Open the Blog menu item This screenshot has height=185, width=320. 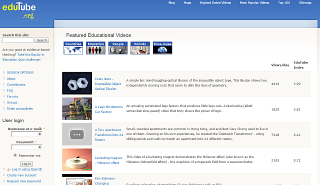171,3
